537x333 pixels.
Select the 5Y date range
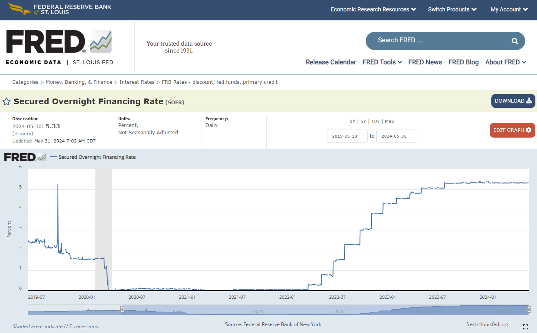(x=363, y=121)
